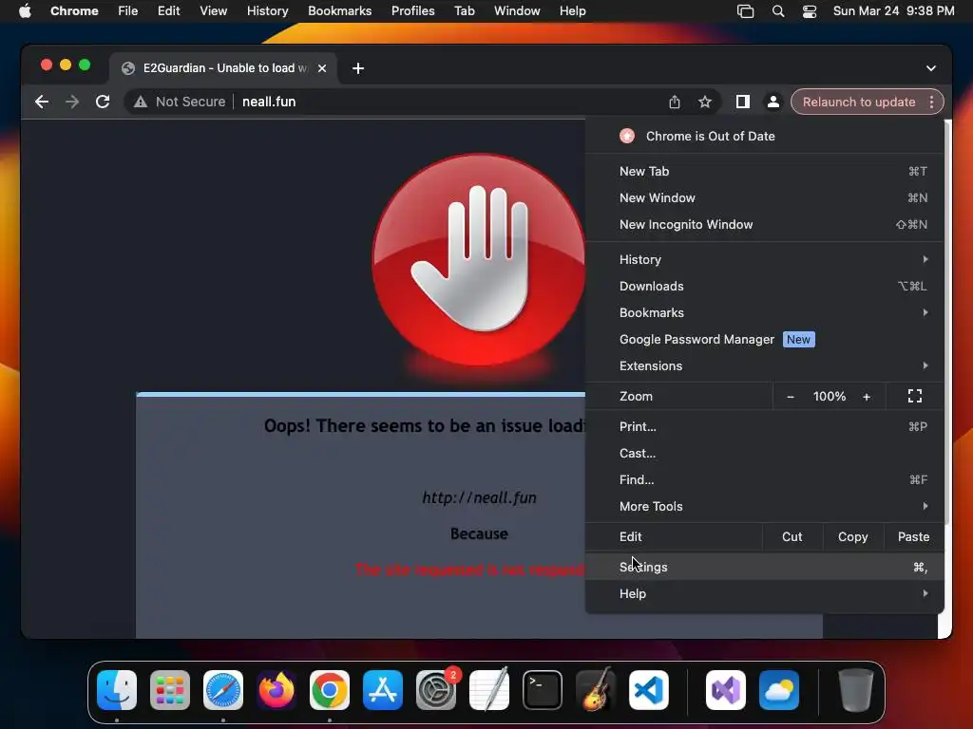Open the cloud weather app in dock
Image resolution: width=973 pixels, height=729 pixels.
(779, 690)
